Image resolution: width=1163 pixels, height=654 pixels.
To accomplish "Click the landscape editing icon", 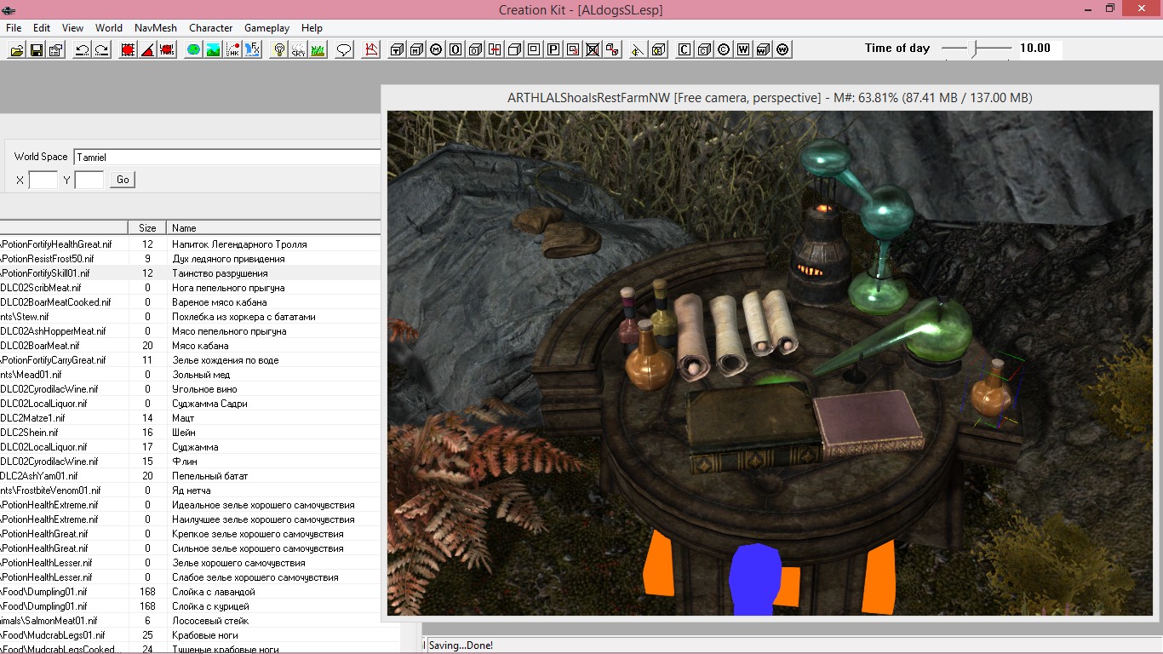I will tap(213, 50).
